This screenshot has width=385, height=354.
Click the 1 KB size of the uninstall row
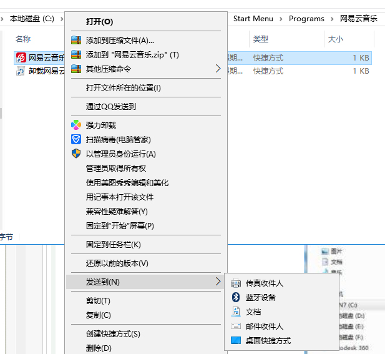(361, 71)
